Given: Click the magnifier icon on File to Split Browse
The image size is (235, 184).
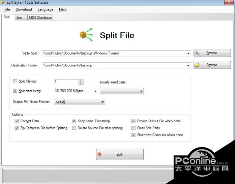Looking at the screenshot, I should click(197, 53).
